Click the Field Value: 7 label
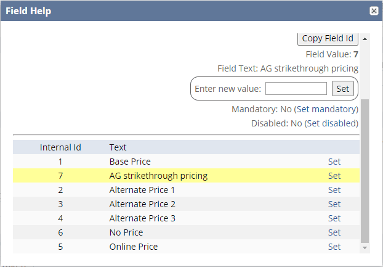 point(332,54)
